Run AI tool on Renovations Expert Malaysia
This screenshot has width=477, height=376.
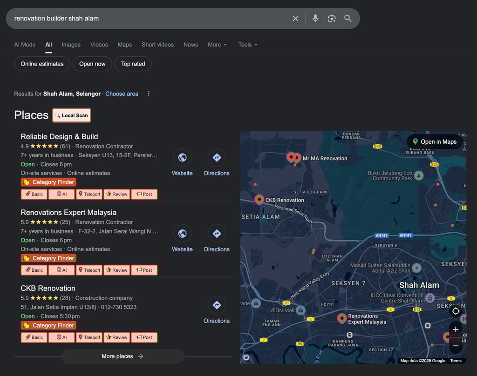click(x=61, y=270)
